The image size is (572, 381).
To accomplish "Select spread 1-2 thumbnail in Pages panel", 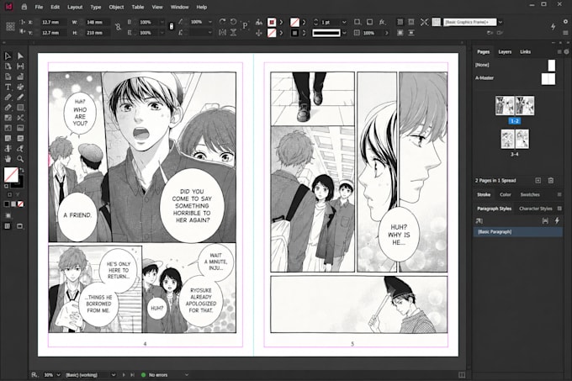I will coord(515,105).
